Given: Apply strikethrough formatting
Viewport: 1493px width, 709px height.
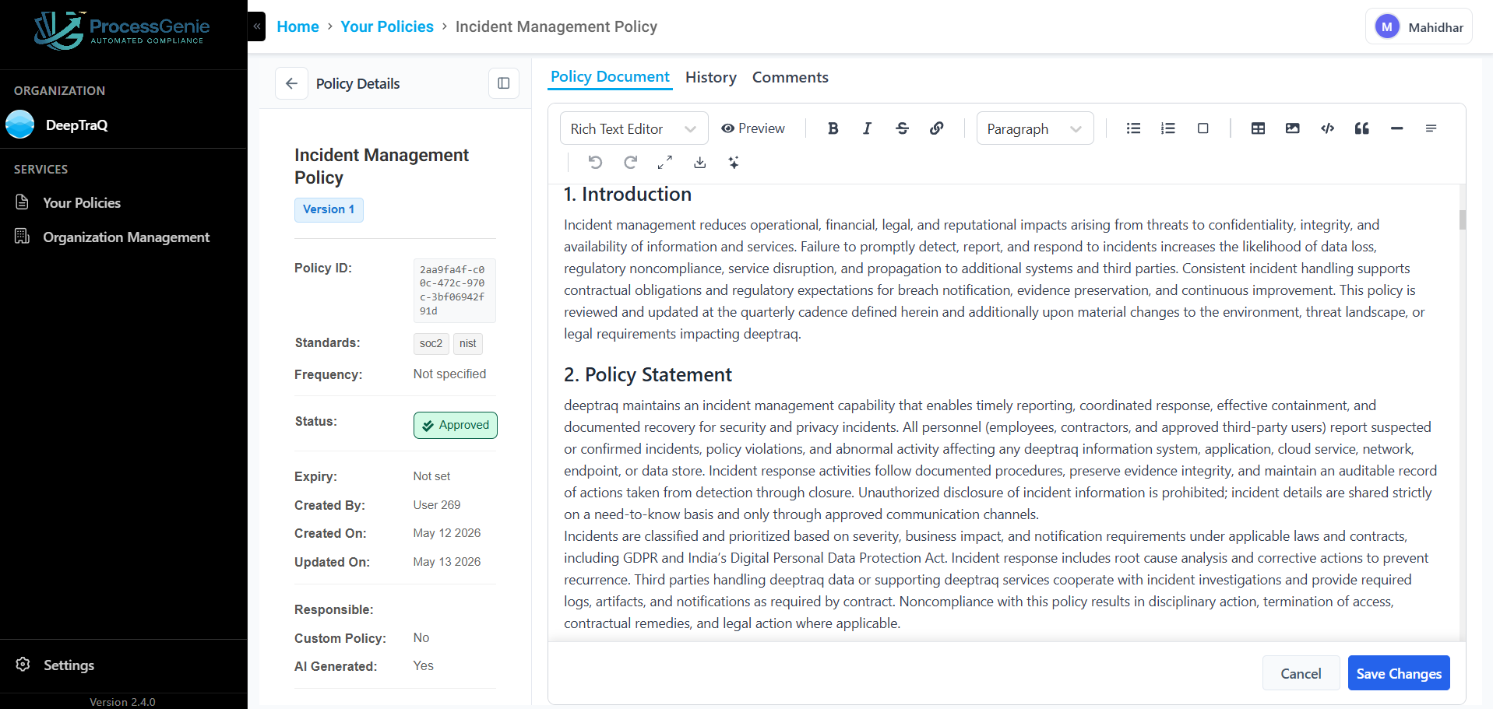Looking at the screenshot, I should click(x=902, y=128).
